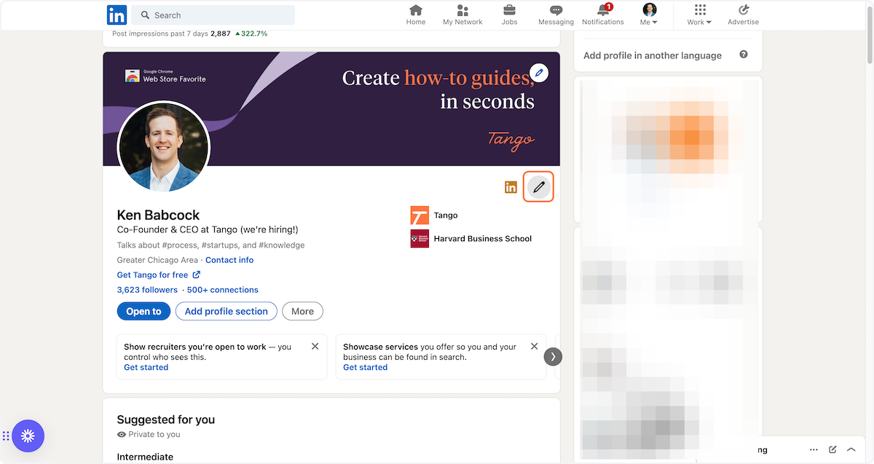Click Add profile in another language
The width and height of the screenshot is (874, 464).
pos(653,55)
